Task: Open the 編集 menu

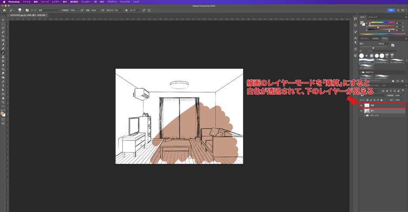Action: coord(36,2)
